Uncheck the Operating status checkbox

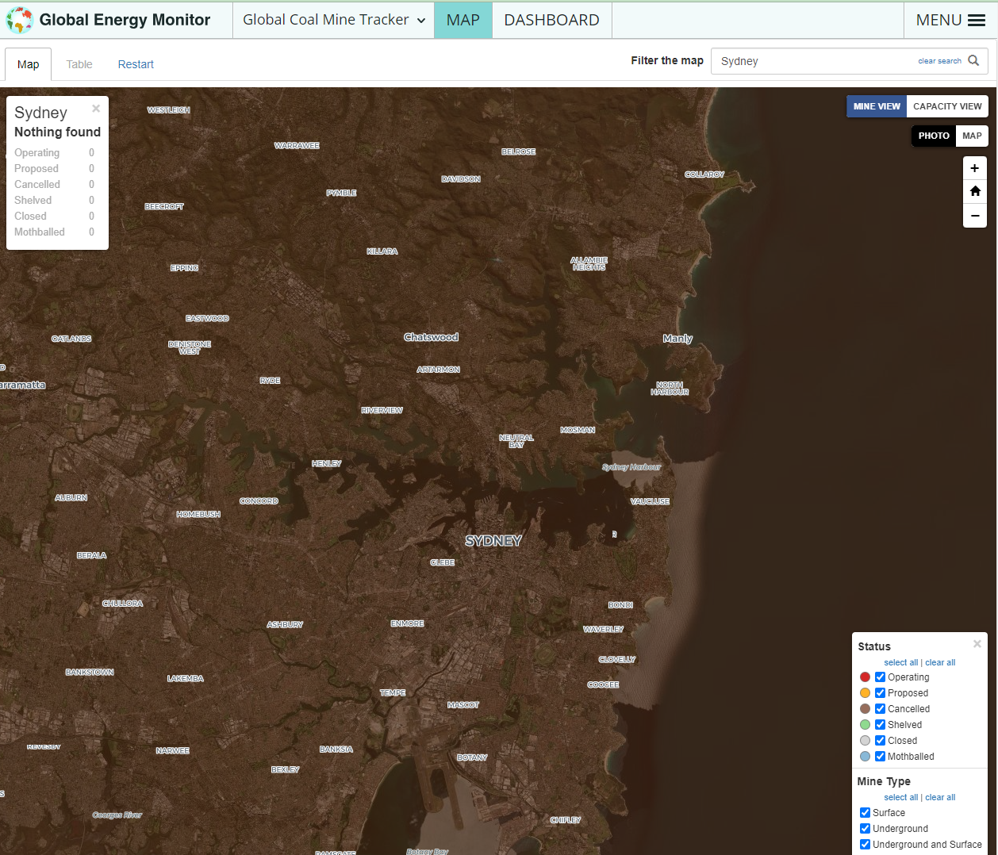pos(880,677)
